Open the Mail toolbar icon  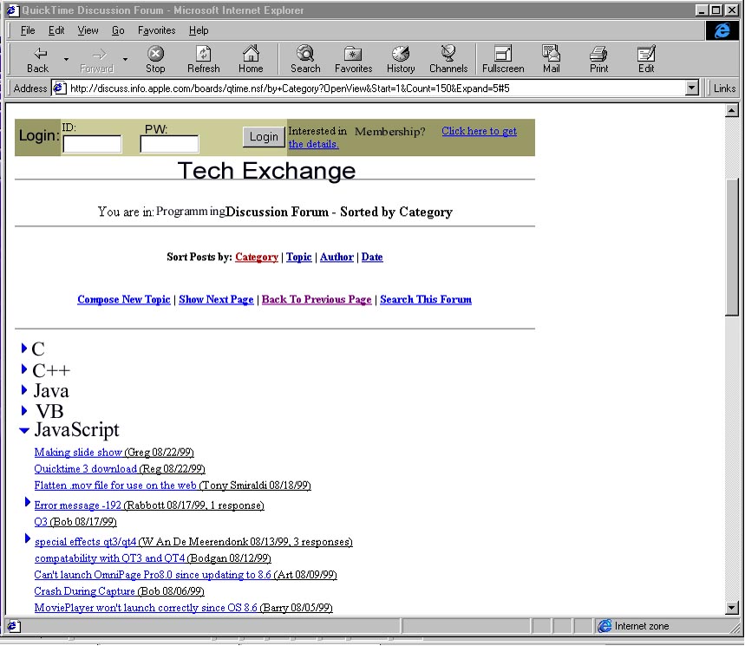(551, 55)
